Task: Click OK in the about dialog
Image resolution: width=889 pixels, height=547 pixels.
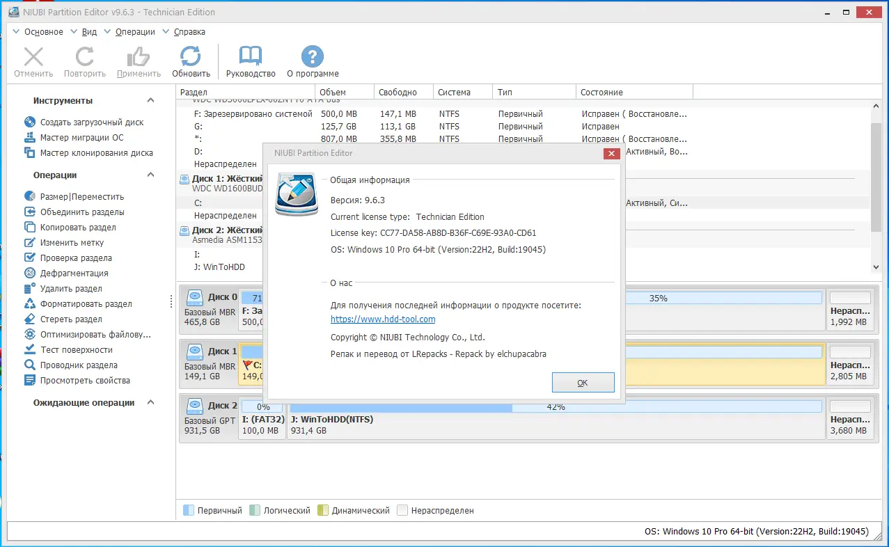Action: click(583, 383)
